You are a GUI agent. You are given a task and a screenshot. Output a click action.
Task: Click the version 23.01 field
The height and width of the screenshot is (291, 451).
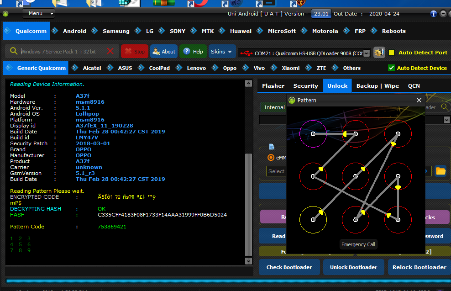[321, 14]
